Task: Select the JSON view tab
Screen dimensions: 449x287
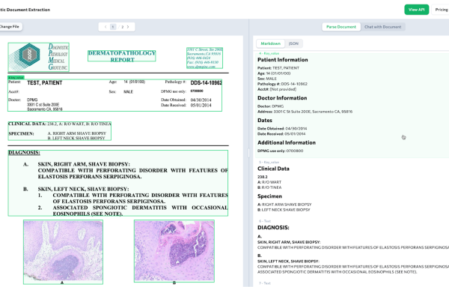Action: (x=293, y=43)
